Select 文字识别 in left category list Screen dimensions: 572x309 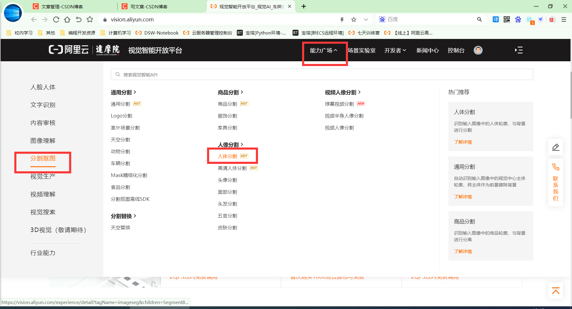(43, 105)
